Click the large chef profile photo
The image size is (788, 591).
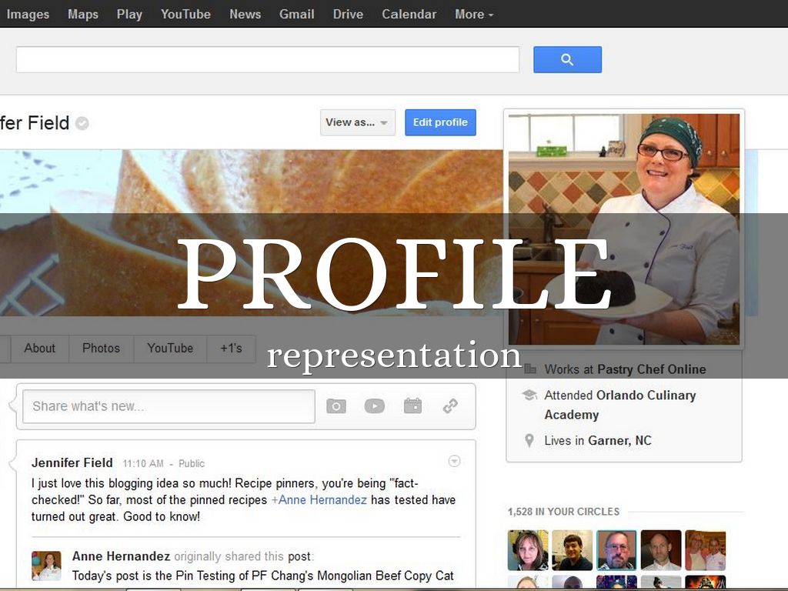coord(623,229)
